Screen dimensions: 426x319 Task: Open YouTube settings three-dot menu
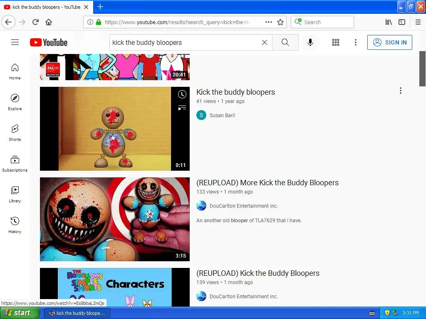tap(355, 42)
